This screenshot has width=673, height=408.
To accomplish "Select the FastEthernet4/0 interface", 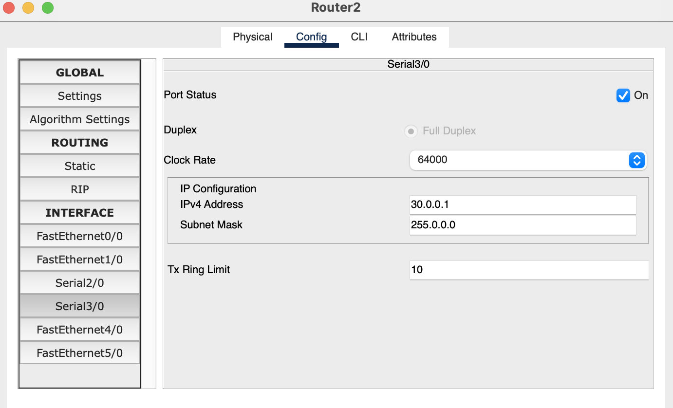I will [x=80, y=330].
